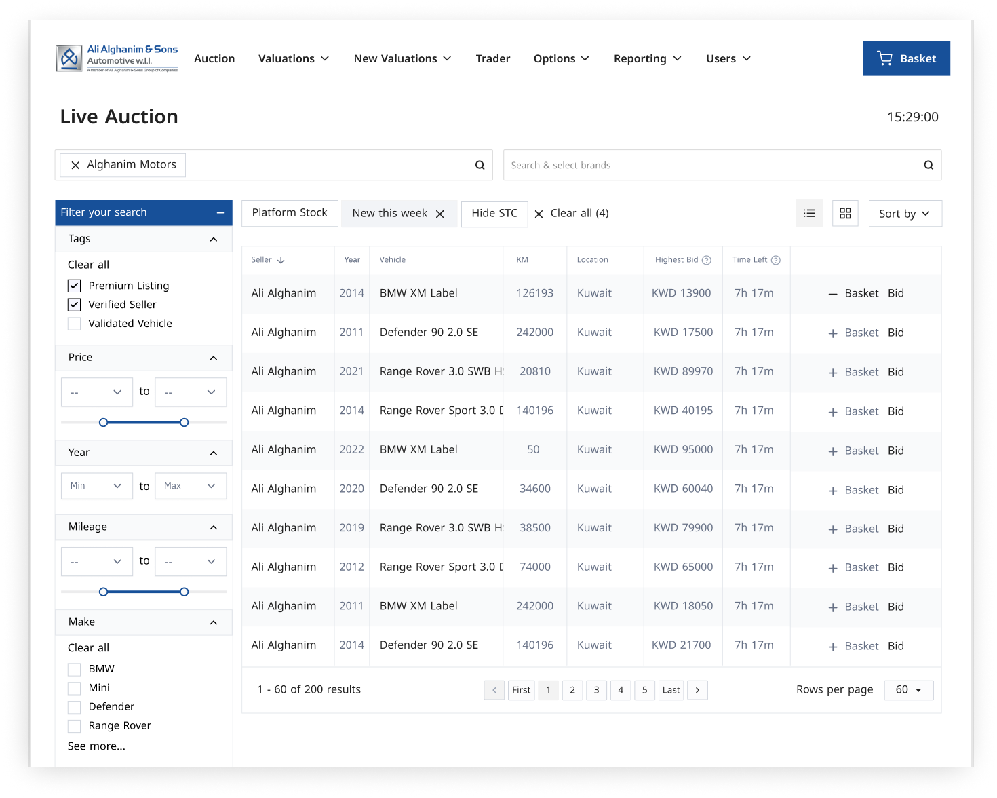Click the brand search magnifier icon
This screenshot has height=798, width=997.
928,165
